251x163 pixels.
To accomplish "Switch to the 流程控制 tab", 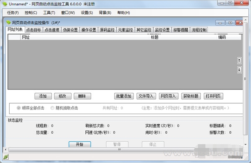I will tap(199, 30).
